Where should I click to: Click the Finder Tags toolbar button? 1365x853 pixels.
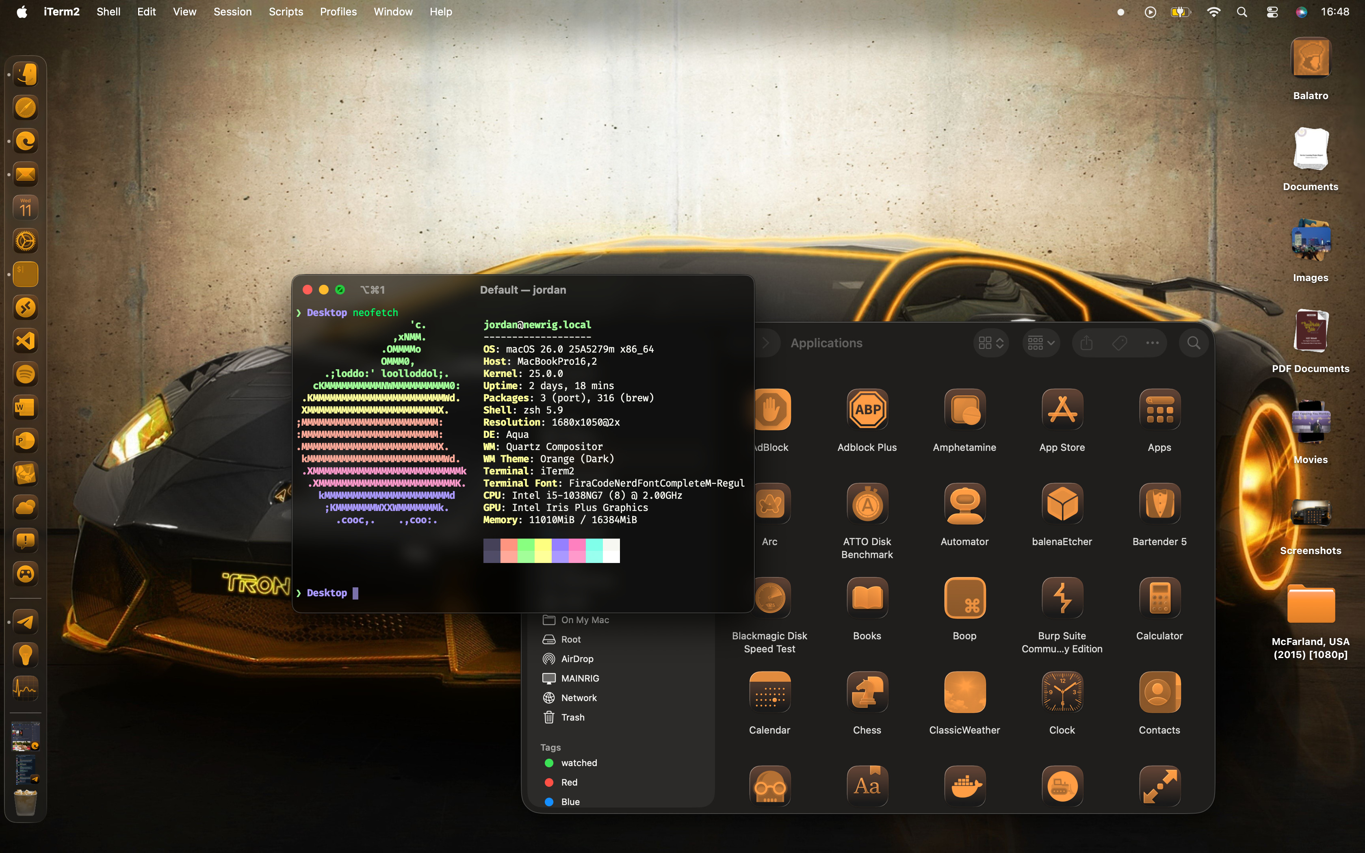click(x=1120, y=343)
